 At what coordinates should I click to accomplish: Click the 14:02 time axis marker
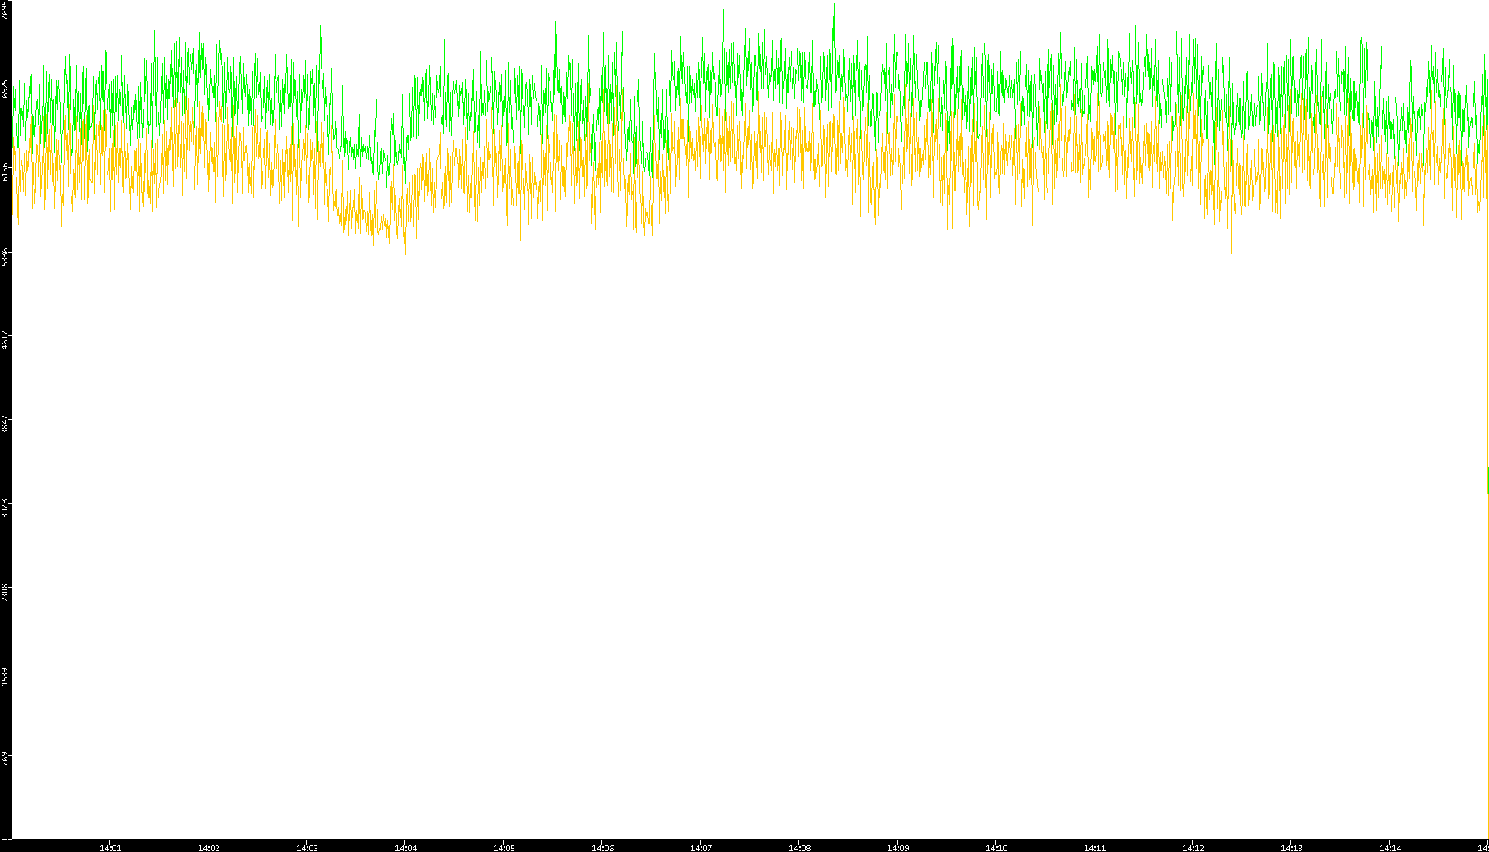(x=208, y=848)
